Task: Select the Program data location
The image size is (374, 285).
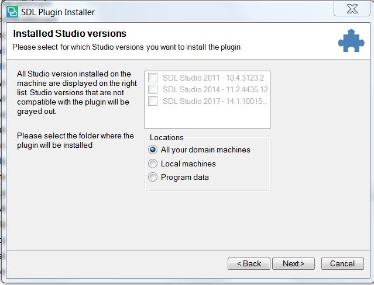Action: tap(153, 177)
